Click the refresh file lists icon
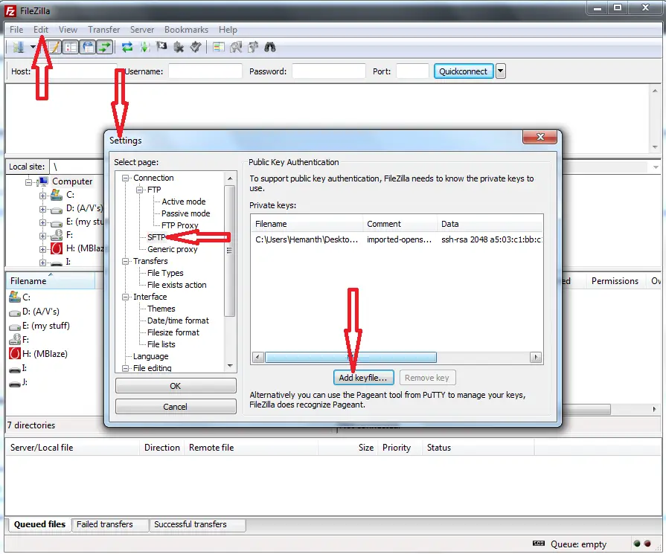Image resolution: width=666 pixels, height=554 pixels. coord(127,47)
